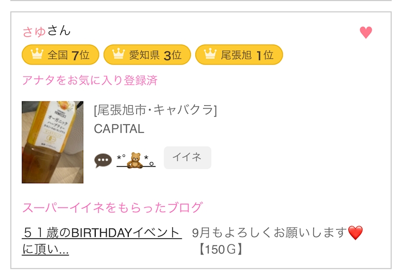Open the herb tea bottle thumbnail photo

point(53,142)
